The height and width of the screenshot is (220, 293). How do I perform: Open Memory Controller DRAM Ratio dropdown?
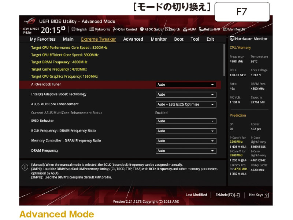pos(186,141)
